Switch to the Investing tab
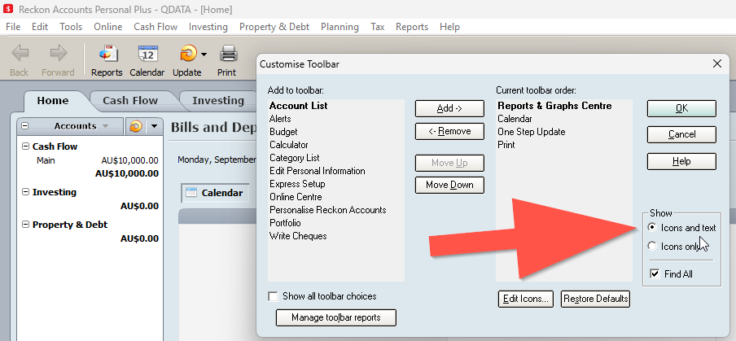This screenshot has height=341, width=736. click(218, 100)
